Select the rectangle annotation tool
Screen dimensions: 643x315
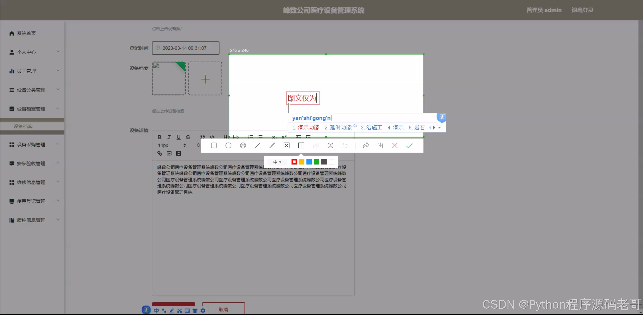coord(214,146)
